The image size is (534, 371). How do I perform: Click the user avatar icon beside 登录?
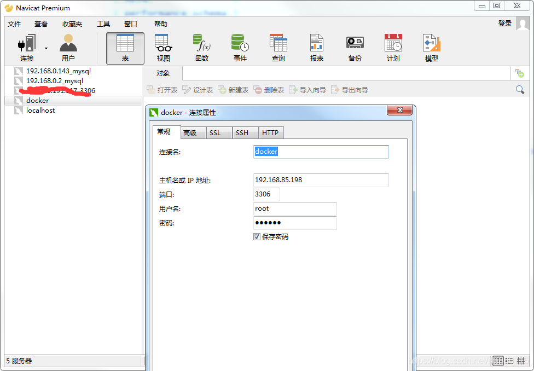[x=522, y=24]
